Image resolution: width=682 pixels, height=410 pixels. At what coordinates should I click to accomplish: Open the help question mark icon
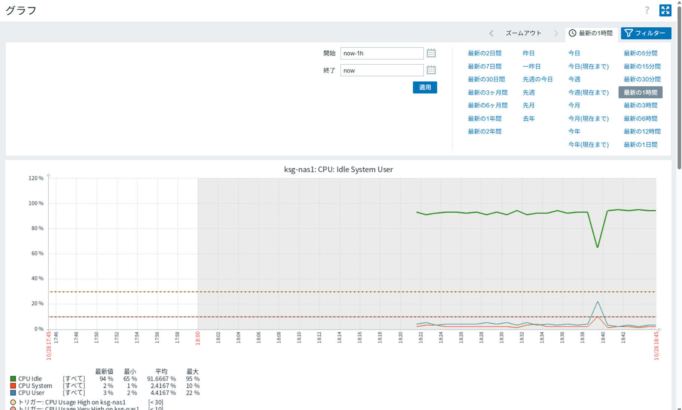647,10
